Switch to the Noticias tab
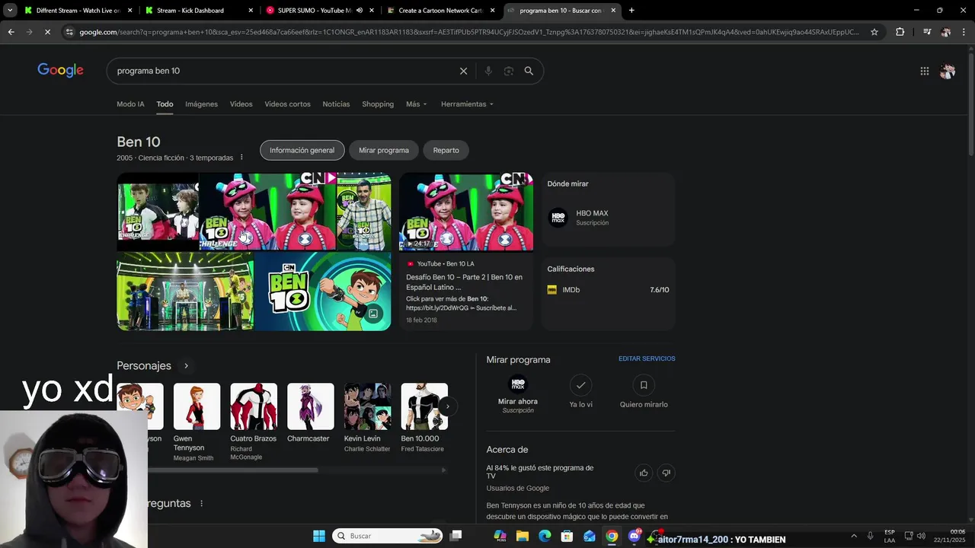The width and height of the screenshot is (975, 548). (336, 104)
